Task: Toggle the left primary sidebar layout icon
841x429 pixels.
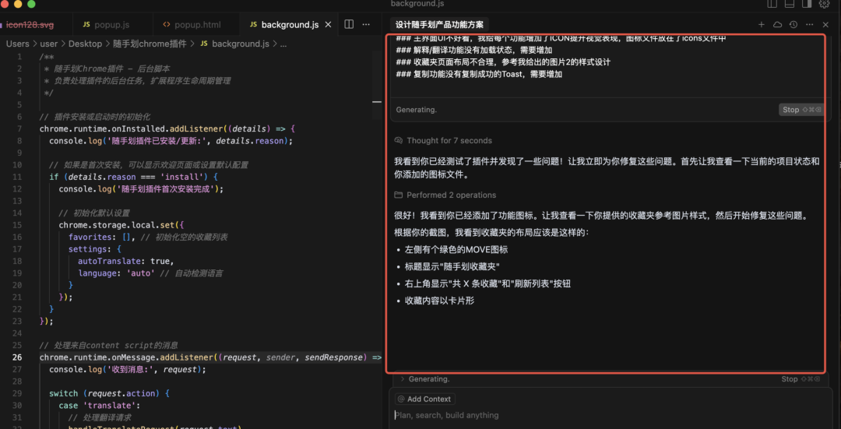Action: (x=772, y=5)
